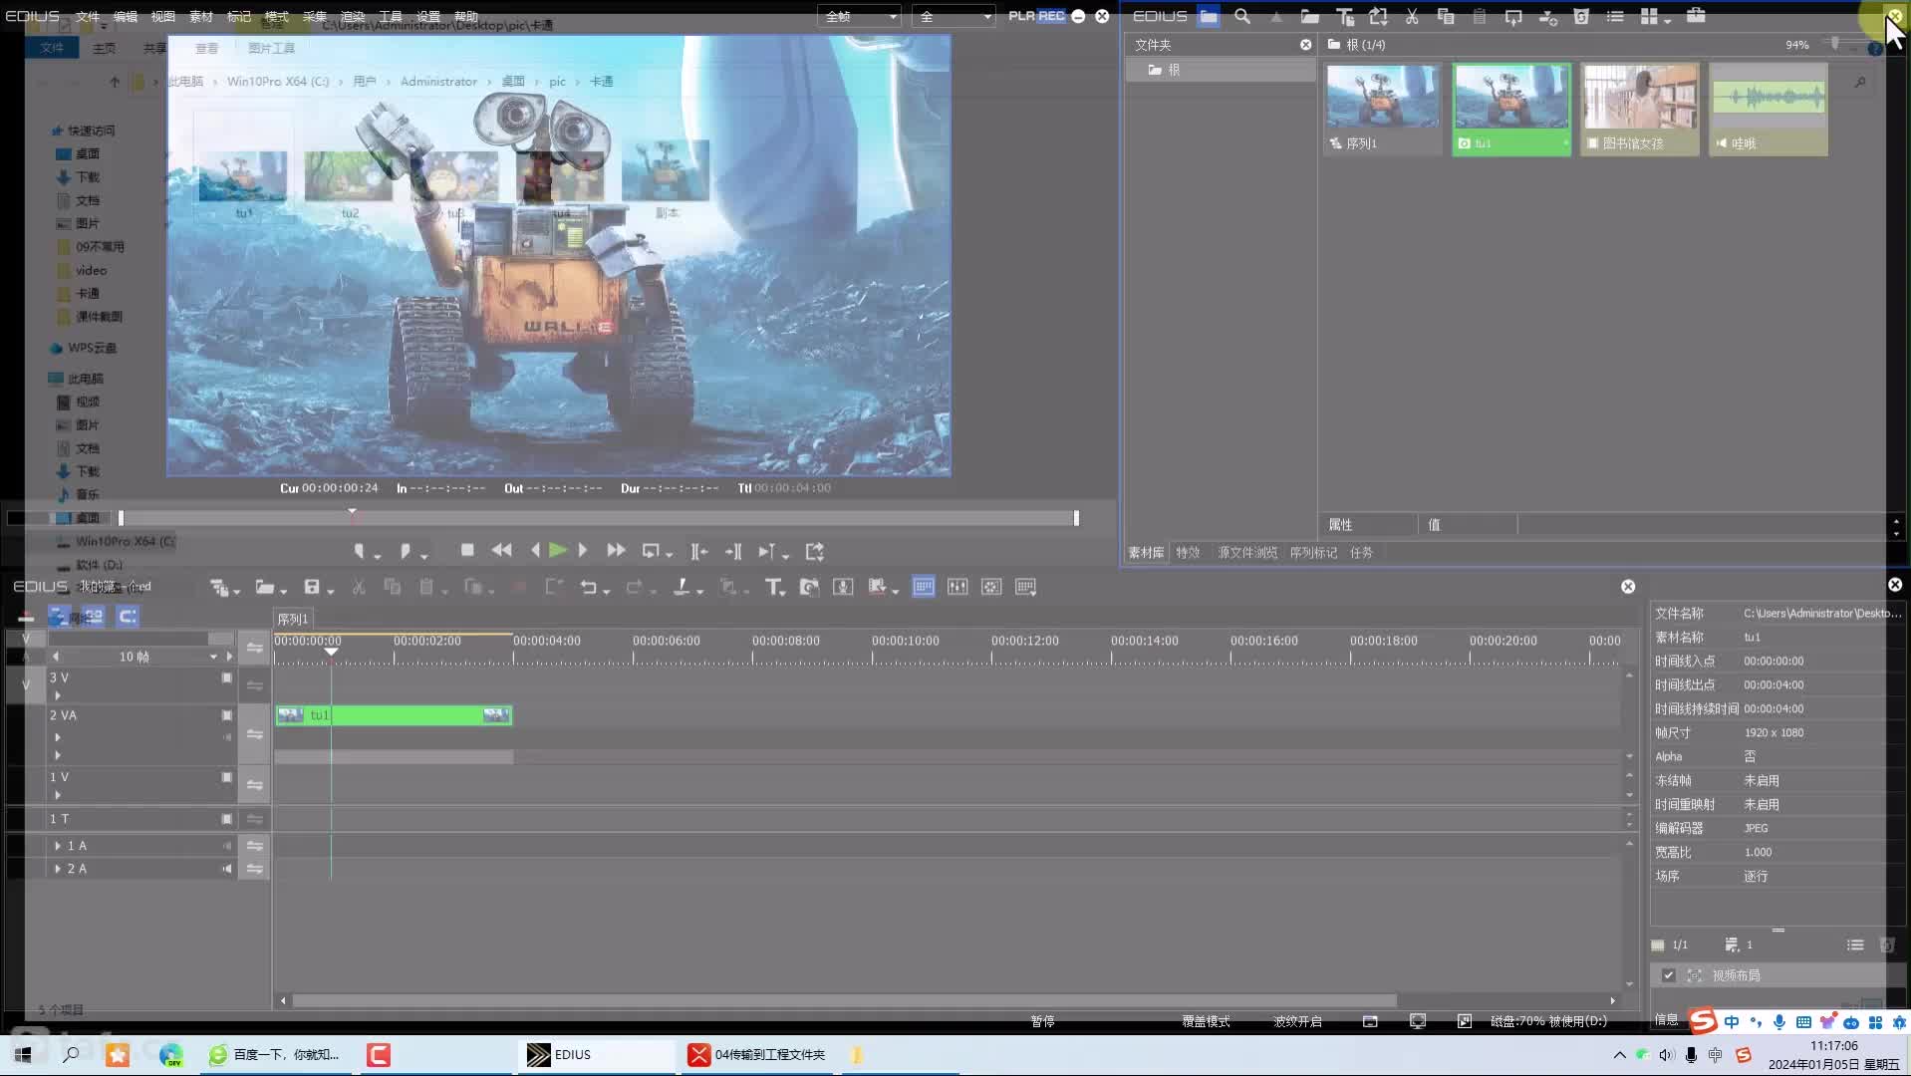Switch to 序列标记 tab
The height and width of the screenshot is (1076, 1911).
click(x=1313, y=552)
